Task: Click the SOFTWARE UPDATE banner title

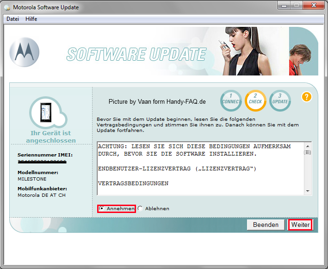Action: pyautogui.click(x=136, y=54)
